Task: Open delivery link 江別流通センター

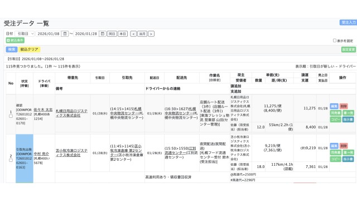Action: tap(181, 151)
